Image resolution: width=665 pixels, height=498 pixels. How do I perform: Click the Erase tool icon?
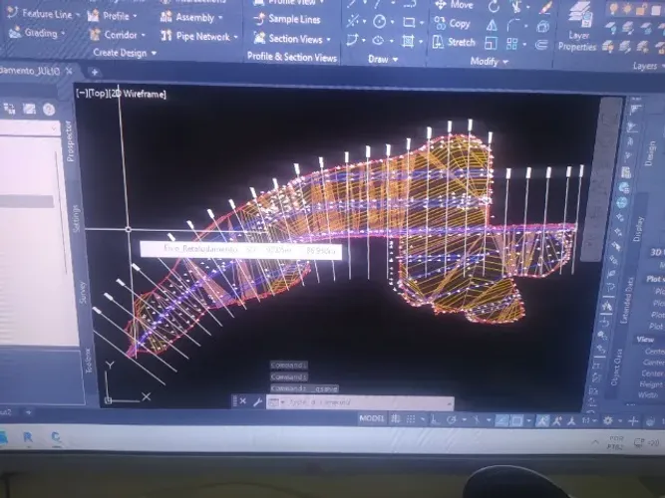pyautogui.click(x=545, y=7)
